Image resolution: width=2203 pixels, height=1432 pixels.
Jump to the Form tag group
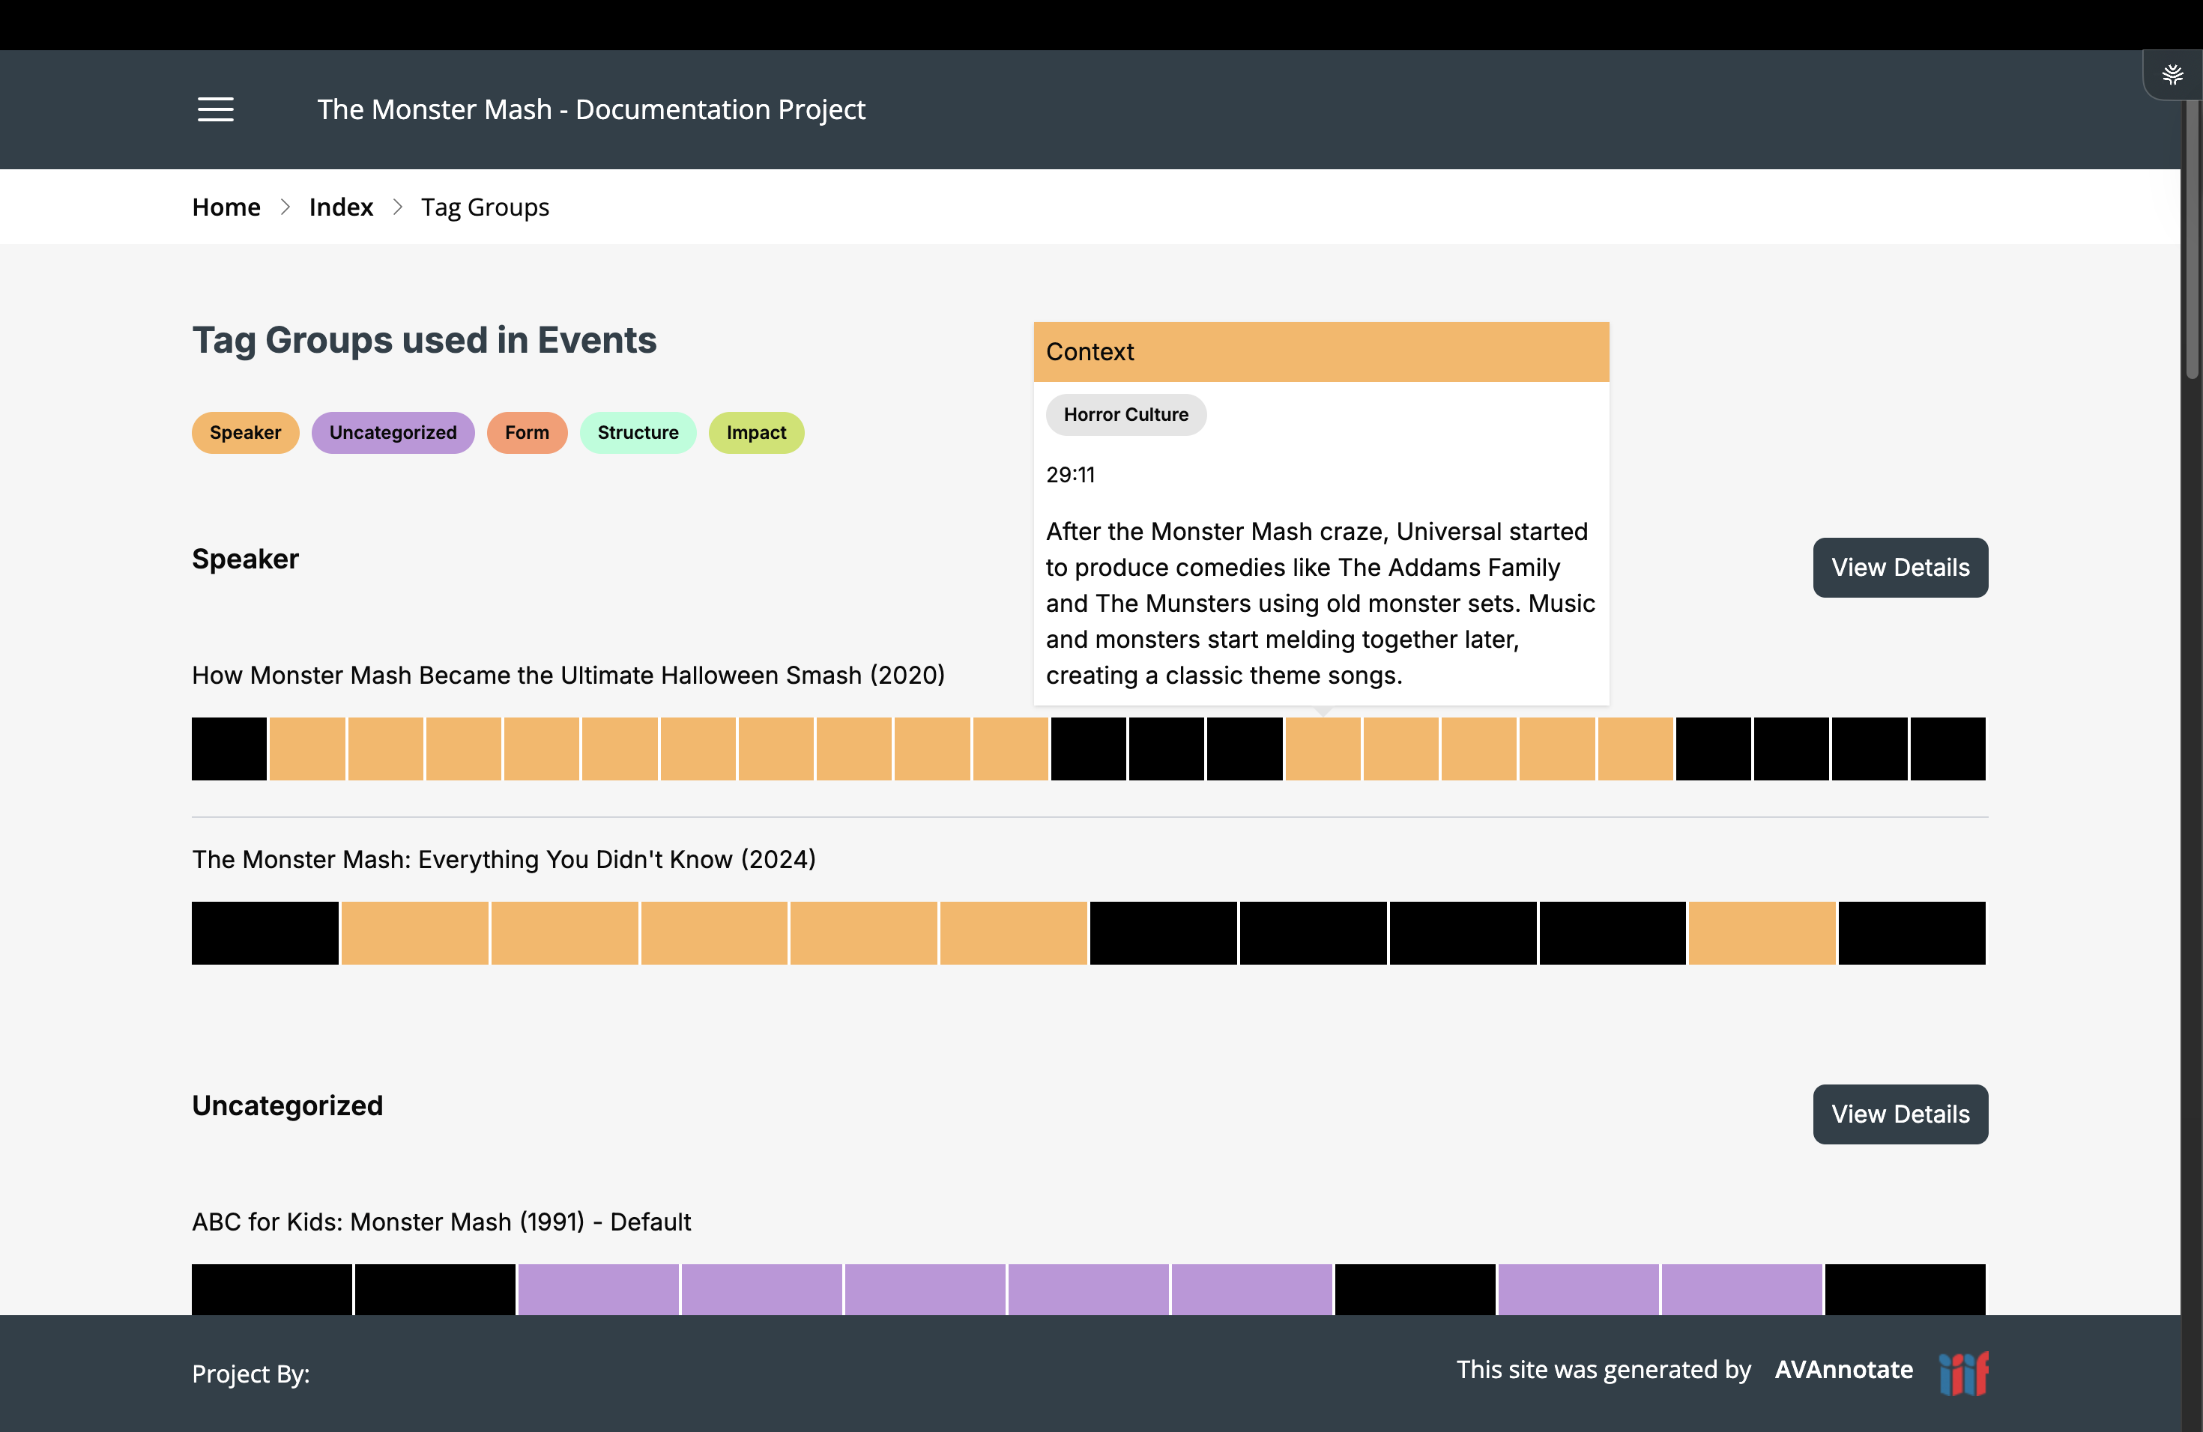click(527, 433)
